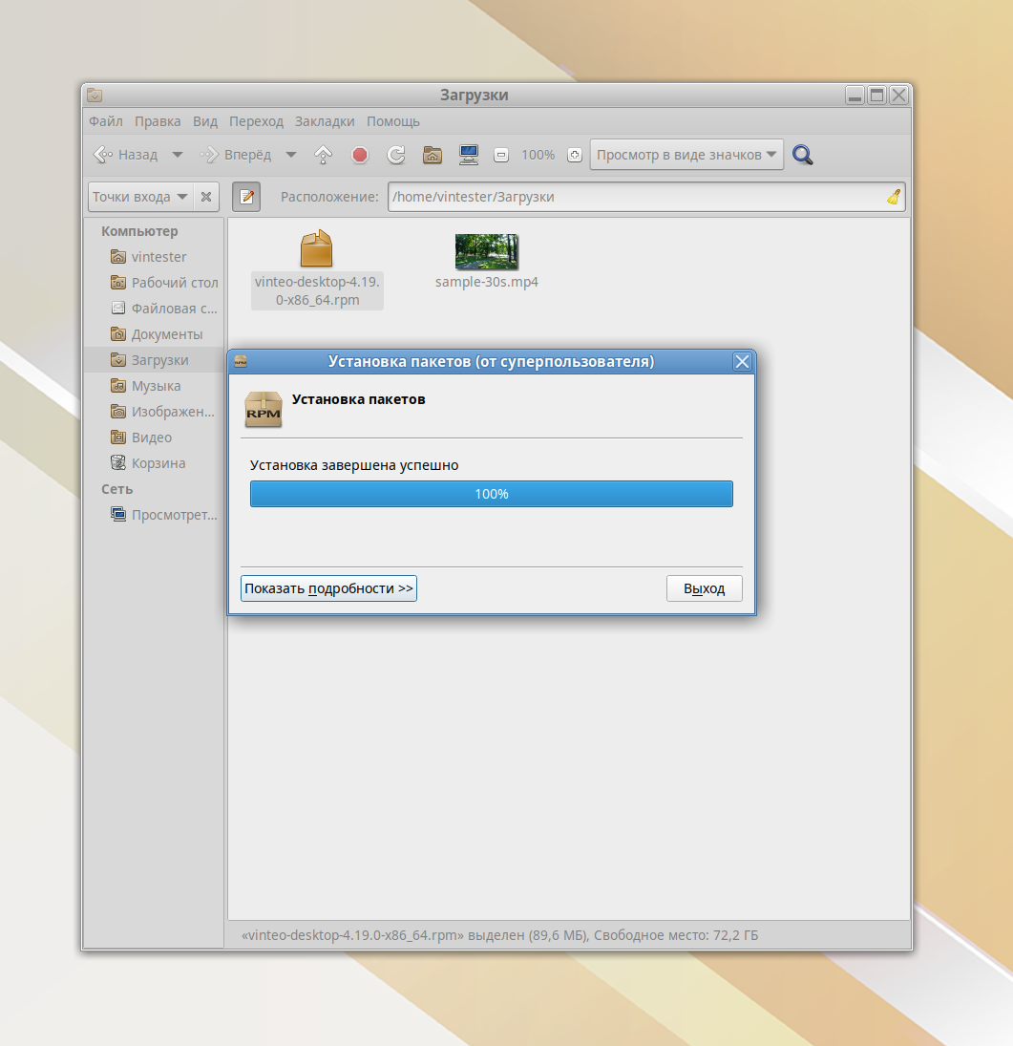Open the Закладки menu

coord(325,121)
